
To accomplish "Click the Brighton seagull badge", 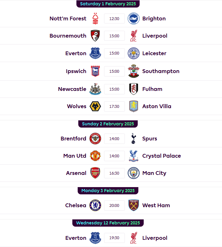I will (x=134, y=18).
